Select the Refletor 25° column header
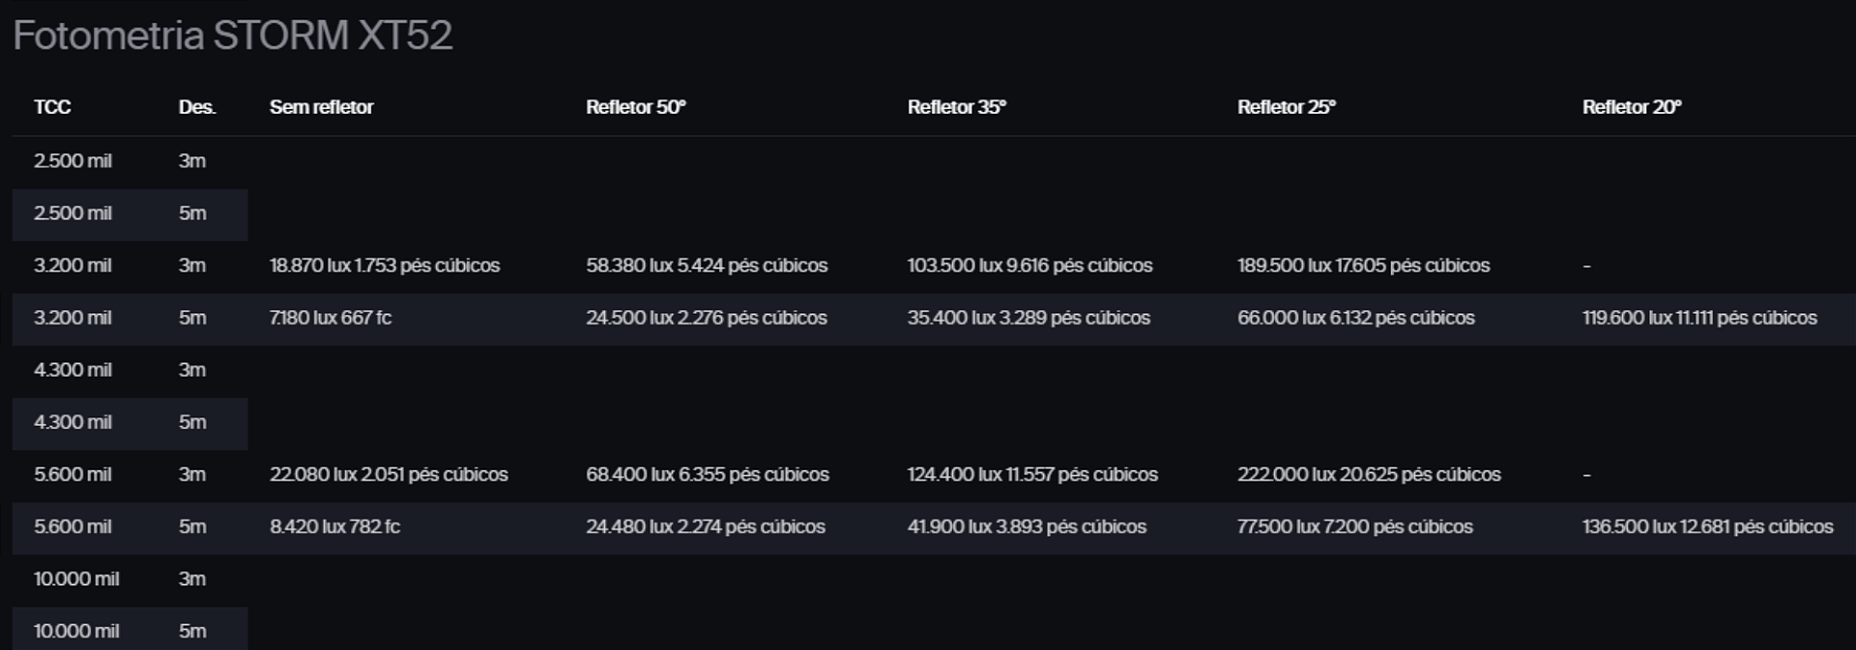1856x650 pixels. [1286, 107]
